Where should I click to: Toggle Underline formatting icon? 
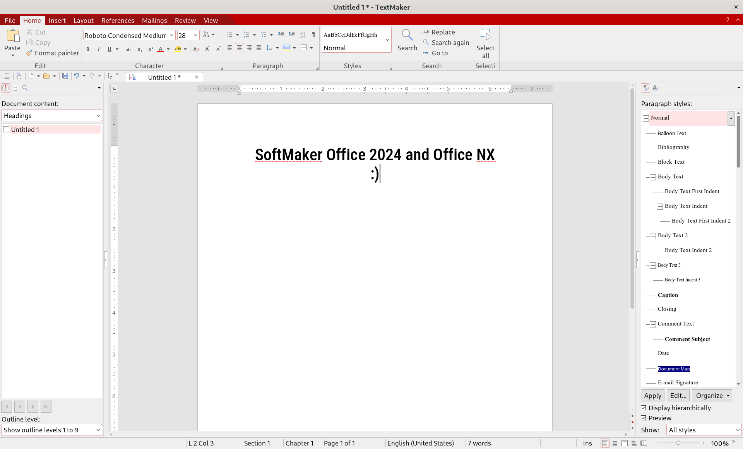pos(110,50)
